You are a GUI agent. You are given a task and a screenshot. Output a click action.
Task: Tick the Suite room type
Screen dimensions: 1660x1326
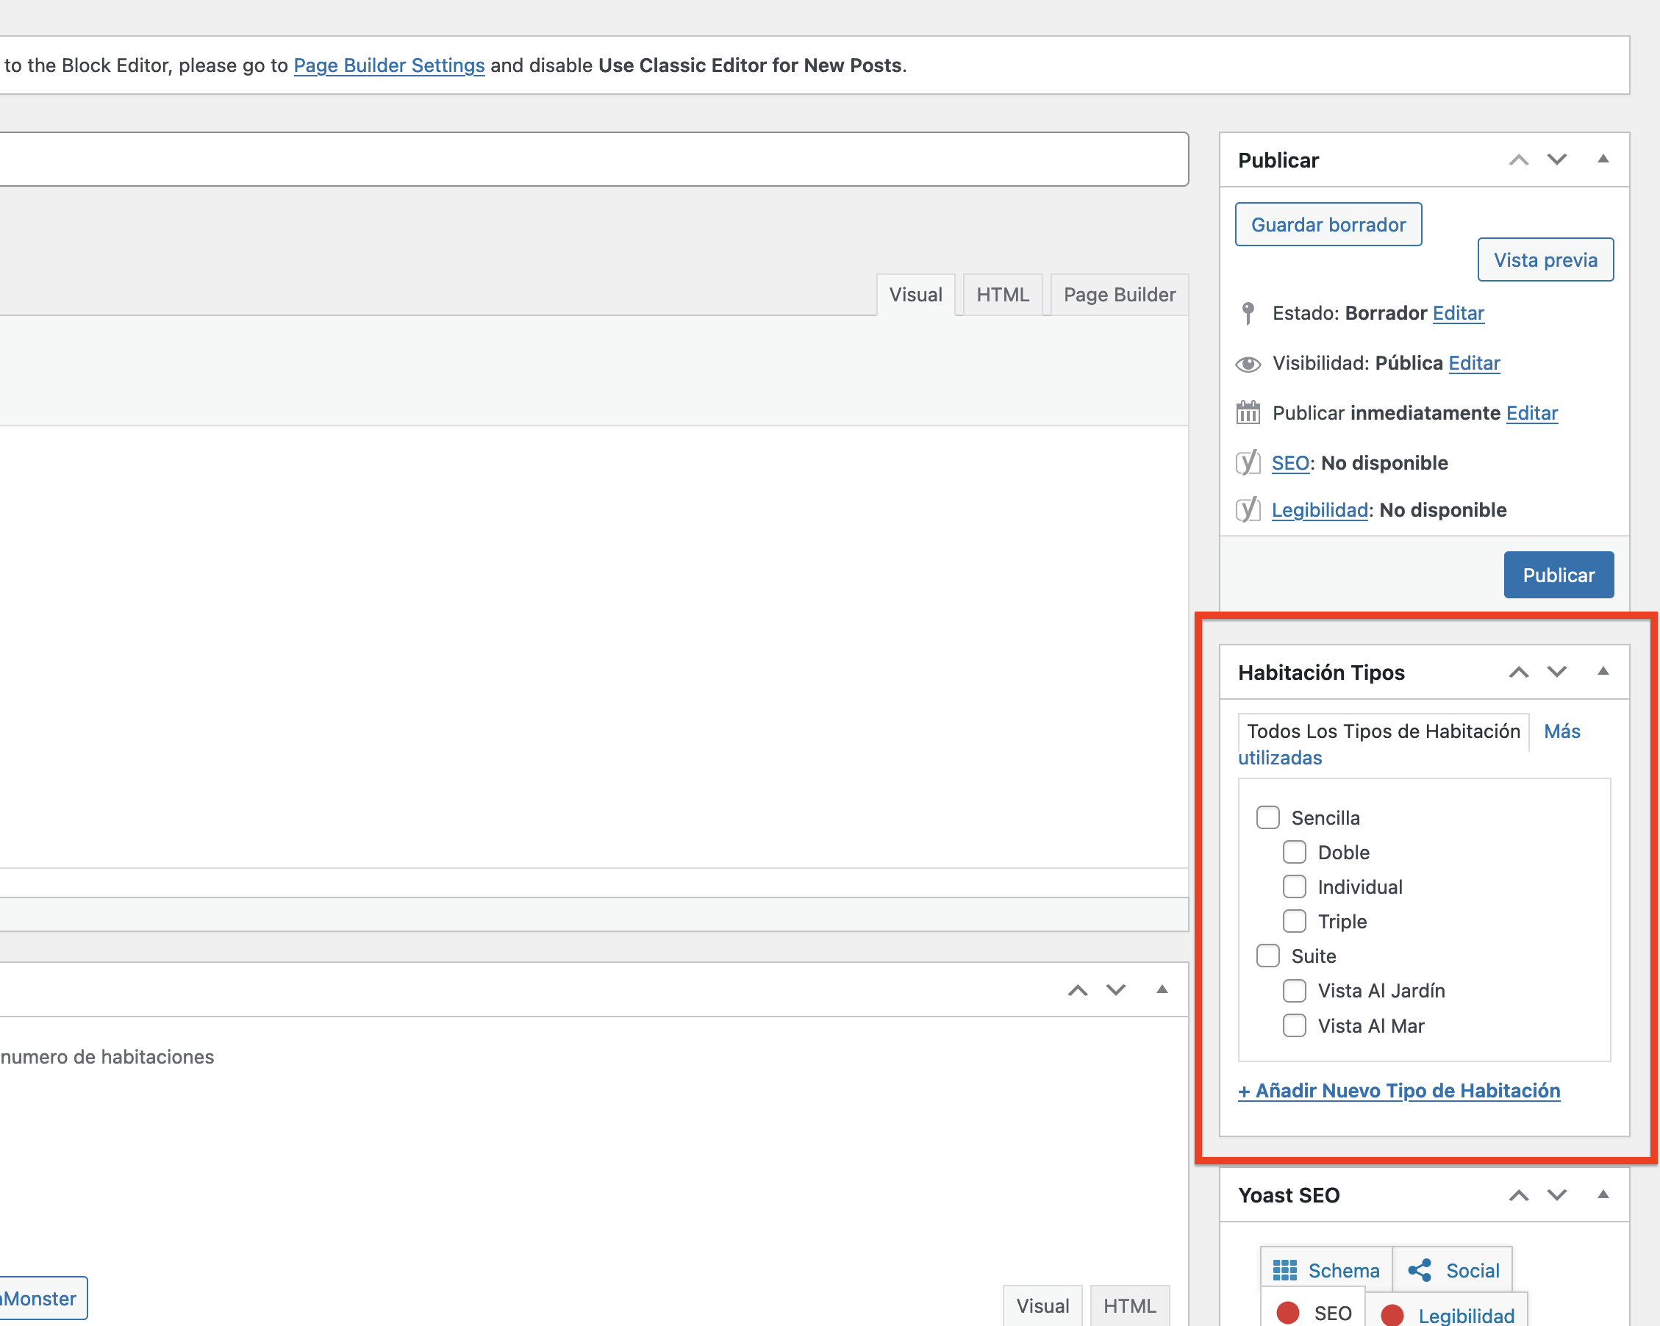pos(1267,956)
